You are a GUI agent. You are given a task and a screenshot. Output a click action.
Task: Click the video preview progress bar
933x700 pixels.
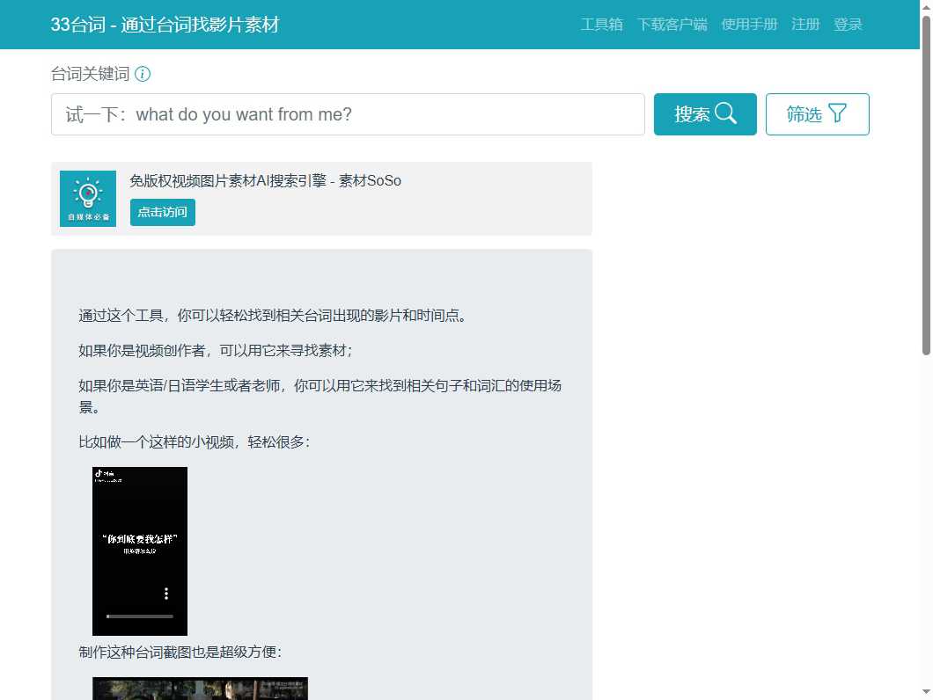click(x=140, y=616)
